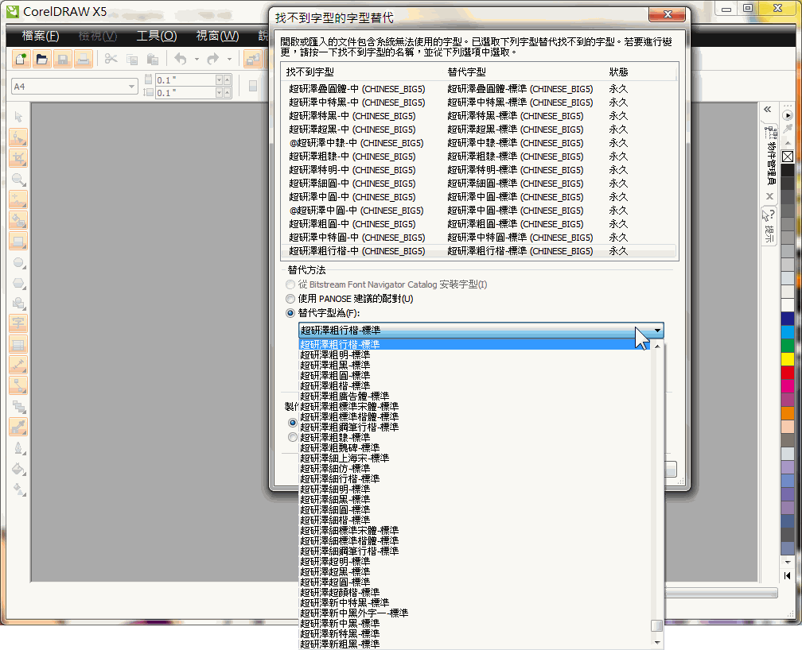Click the Print icon in toolbar

point(83,59)
